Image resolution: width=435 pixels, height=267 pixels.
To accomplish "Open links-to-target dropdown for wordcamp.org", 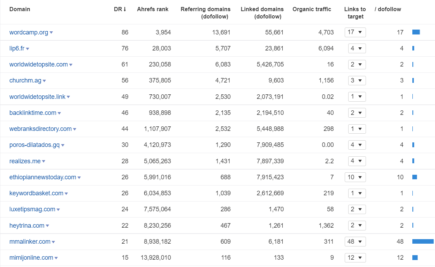I will (355, 32).
